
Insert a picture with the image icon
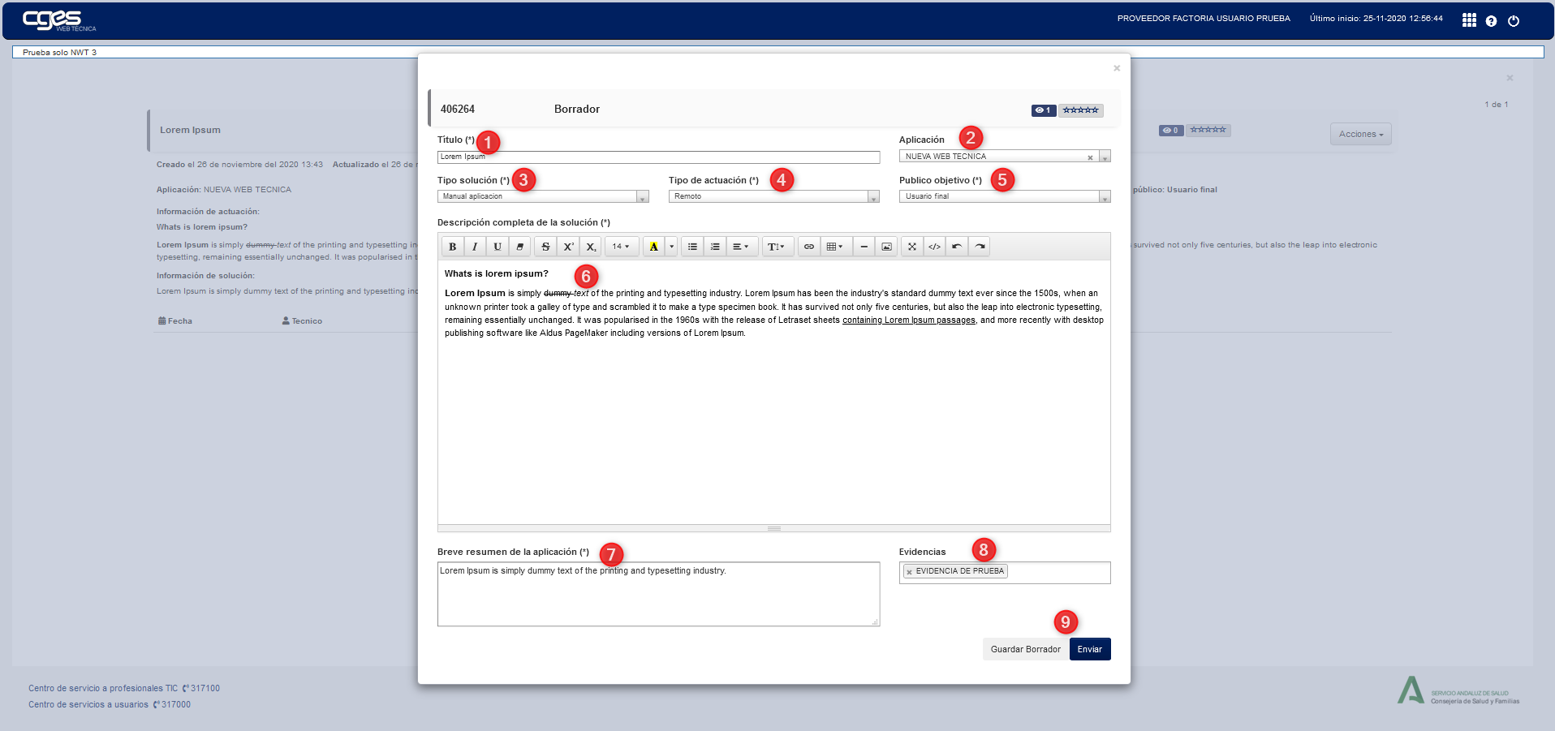click(886, 247)
